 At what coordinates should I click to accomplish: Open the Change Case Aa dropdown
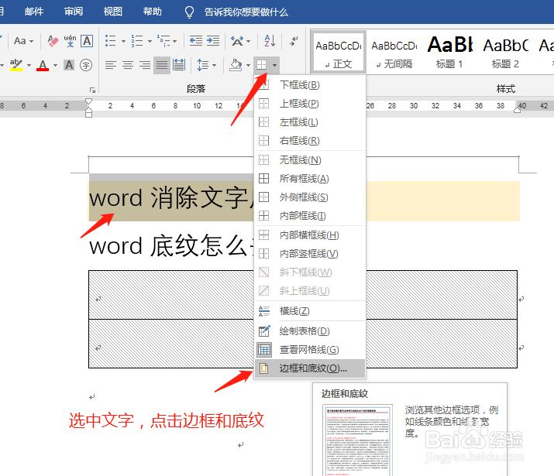tap(23, 41)
